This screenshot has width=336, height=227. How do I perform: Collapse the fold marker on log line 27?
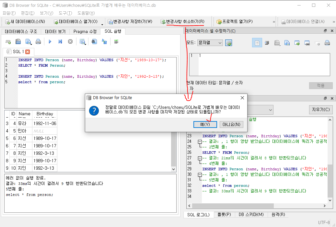coord(200,158)
